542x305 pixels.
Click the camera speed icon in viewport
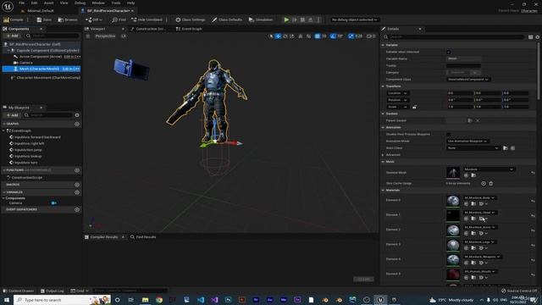(x=371, y=36)
